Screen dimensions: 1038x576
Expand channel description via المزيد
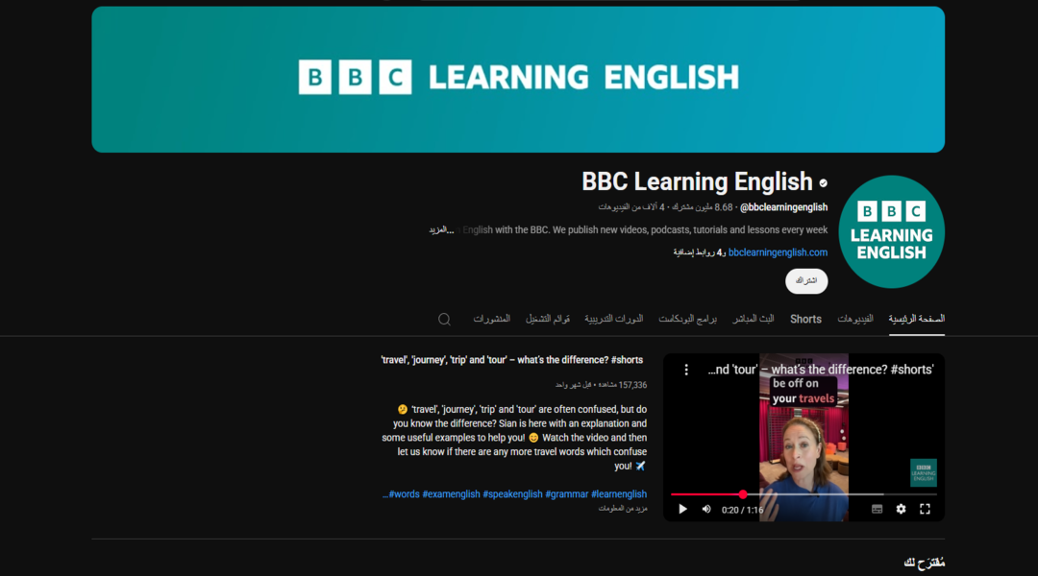[x=441, y=230]
